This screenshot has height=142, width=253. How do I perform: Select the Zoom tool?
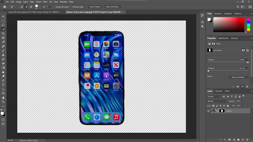coord(3,102)
